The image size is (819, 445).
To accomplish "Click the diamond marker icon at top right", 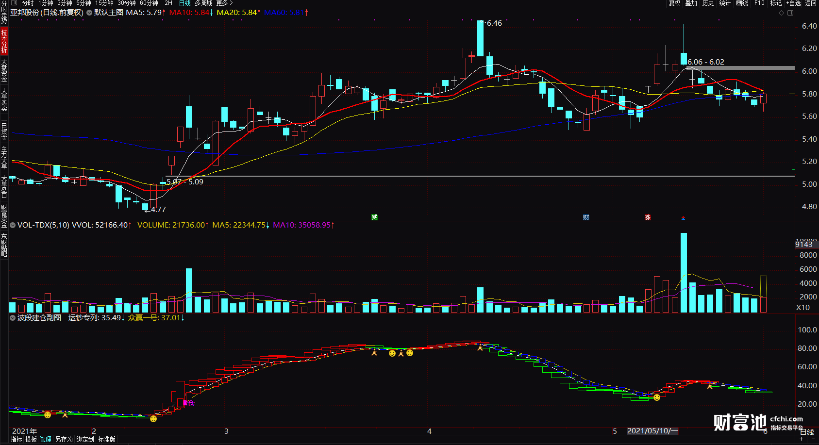I will point(781,13).
